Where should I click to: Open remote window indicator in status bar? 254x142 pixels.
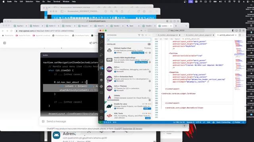click(x=100, y=122)
